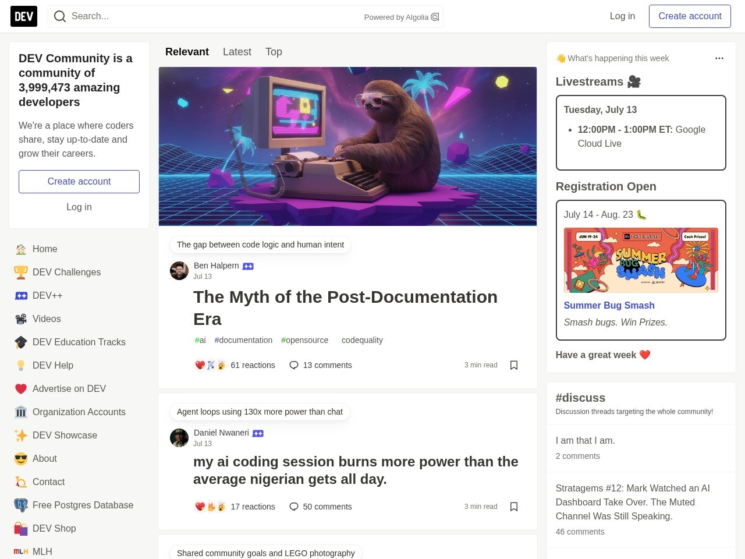This screenshot has height=559, width=745.
Task: Click Ben Halpern's avatar
Action: 179,271
